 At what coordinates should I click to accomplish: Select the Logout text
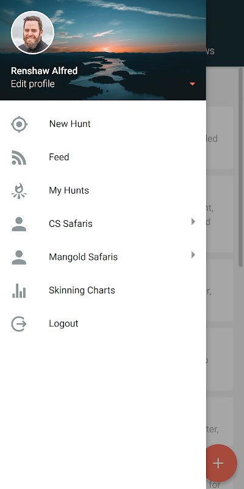click(x=63, y=324)
